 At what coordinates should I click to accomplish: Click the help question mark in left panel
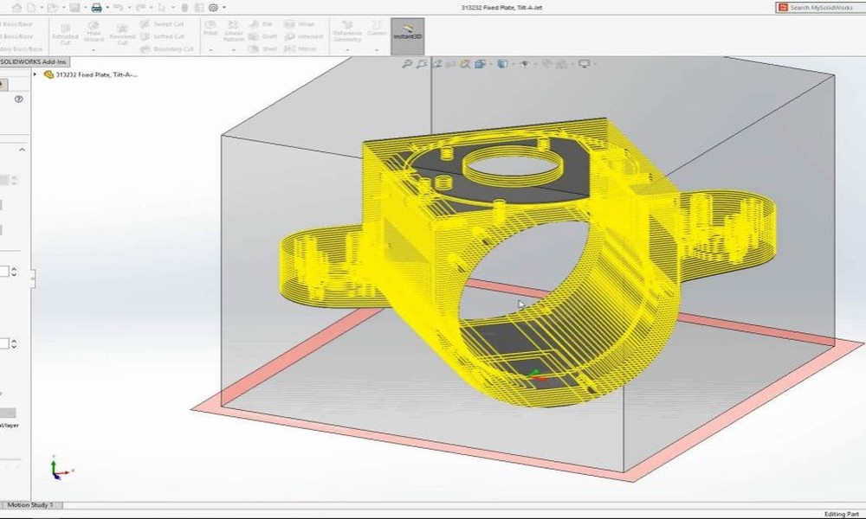[x=18, y=99]
